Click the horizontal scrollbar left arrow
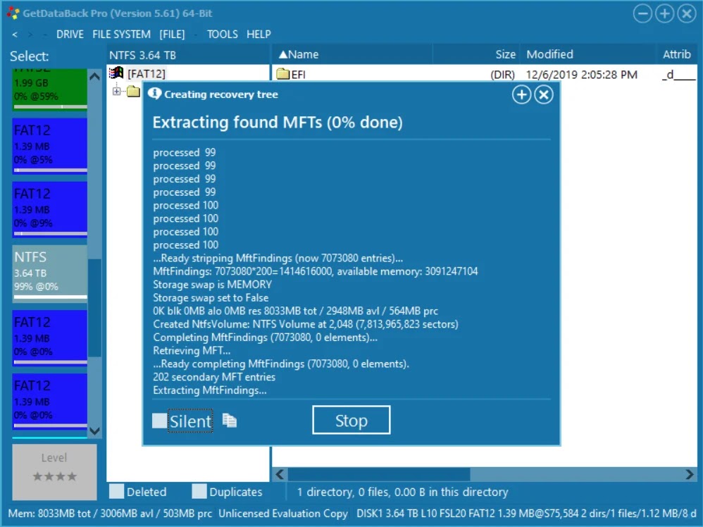703x527 pixels. (x=280, y=475)
